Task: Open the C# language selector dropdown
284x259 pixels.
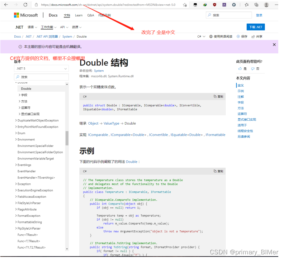Action: click(201, 37)
